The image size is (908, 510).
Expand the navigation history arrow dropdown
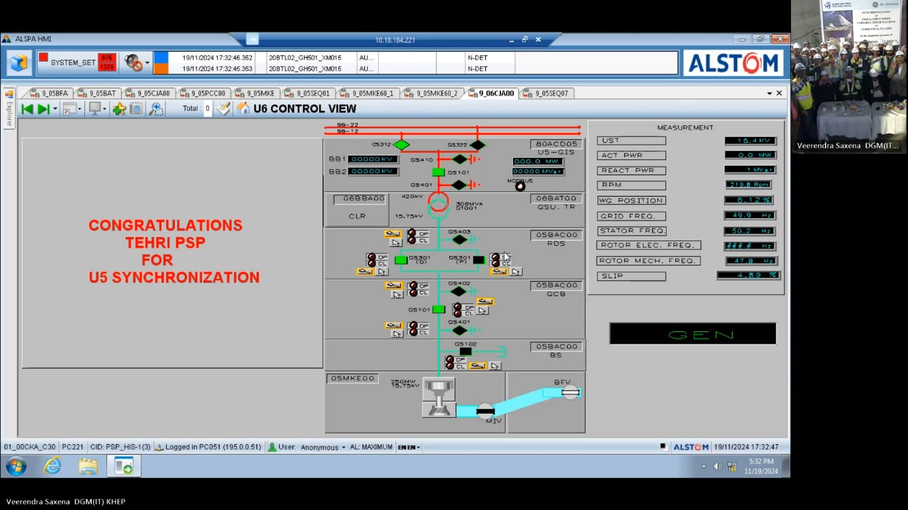click(55, 110)
